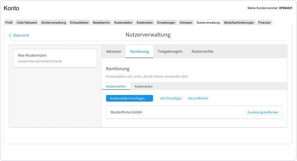Switch to Bedarfsanforderungen tab
This screenshot has width=297, height=161.
239,23
